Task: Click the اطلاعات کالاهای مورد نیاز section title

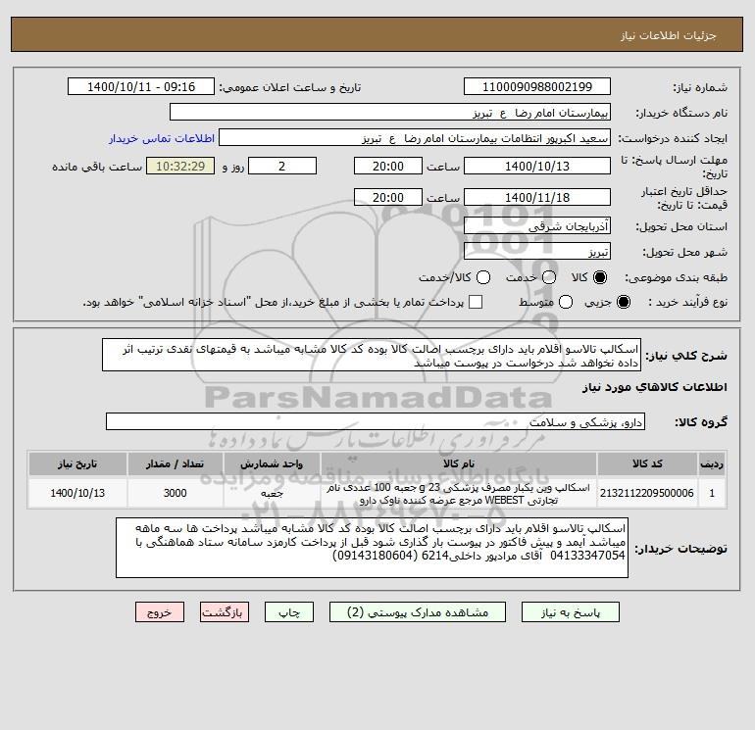Action: 655,387
